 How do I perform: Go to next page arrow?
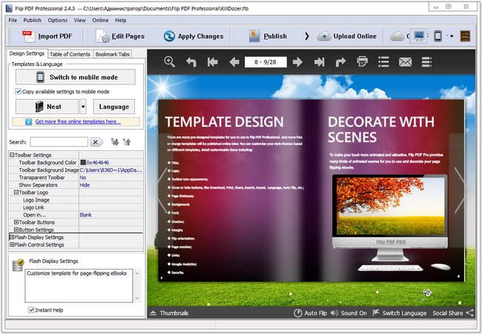click(297, 62)
